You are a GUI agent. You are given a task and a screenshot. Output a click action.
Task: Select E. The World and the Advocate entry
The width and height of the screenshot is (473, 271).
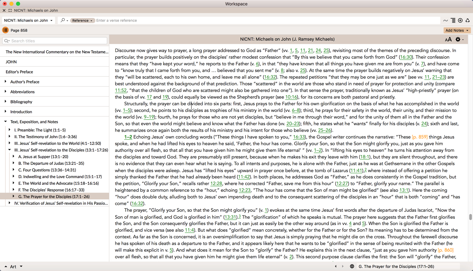(58, 183)
